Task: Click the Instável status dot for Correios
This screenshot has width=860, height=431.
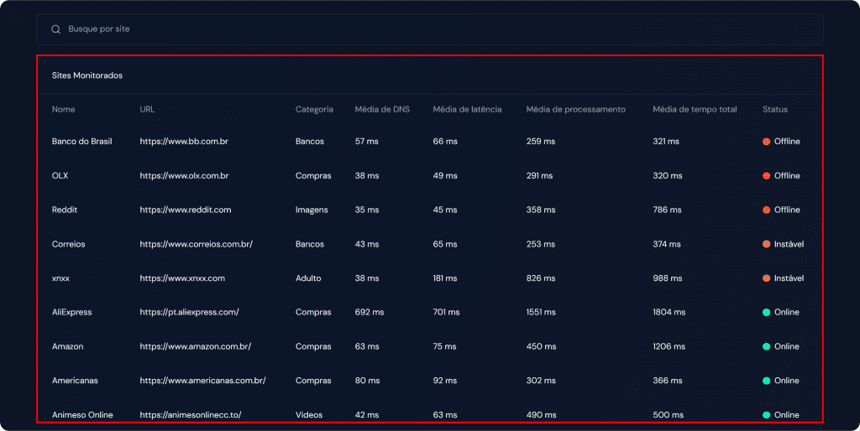Action: coord(766,244)
